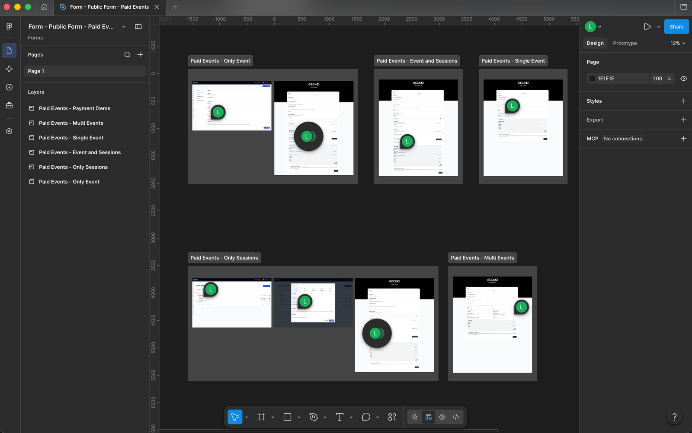Close the Form - Public Form tab
The image size is (692, 433).
click(157, 7)
